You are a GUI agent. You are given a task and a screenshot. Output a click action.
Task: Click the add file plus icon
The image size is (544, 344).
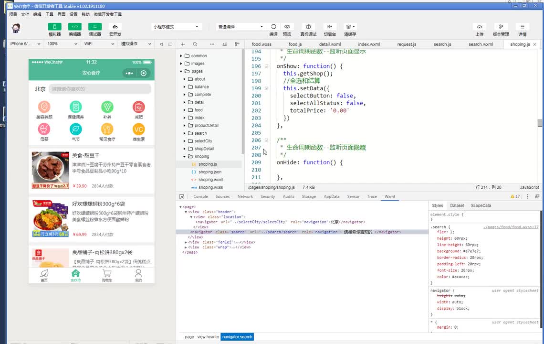click(x=183, y=44)
